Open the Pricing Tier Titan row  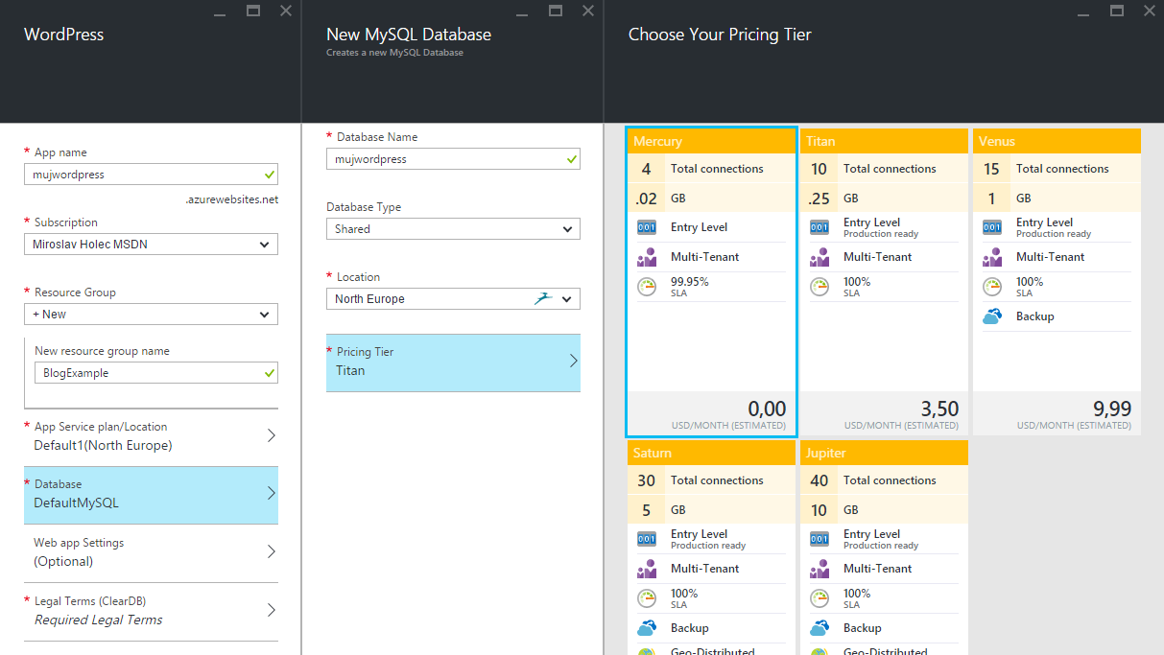(453, 363)
